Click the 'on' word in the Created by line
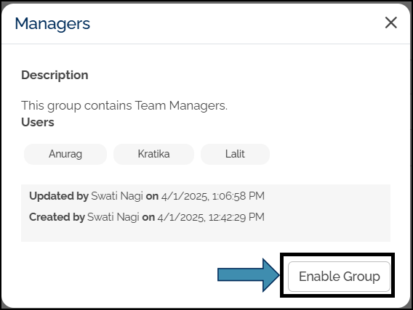 pyautogui.click(x=148, y=218)
